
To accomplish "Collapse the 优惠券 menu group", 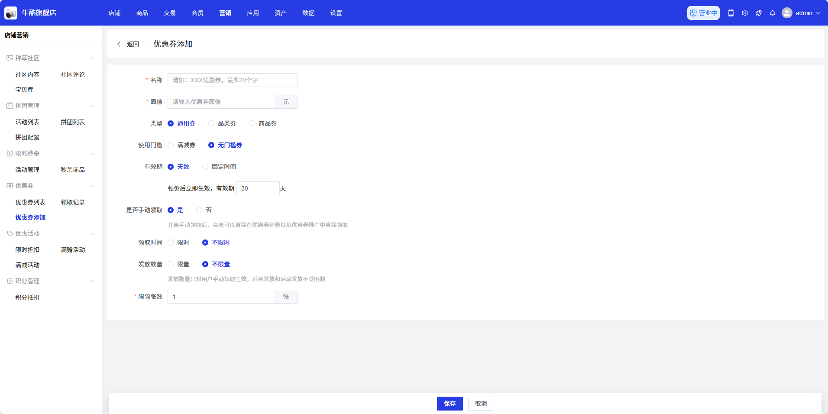I will (93, 186).
